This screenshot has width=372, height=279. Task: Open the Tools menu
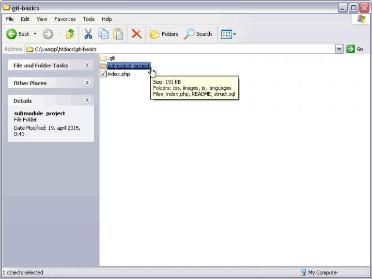89,19
